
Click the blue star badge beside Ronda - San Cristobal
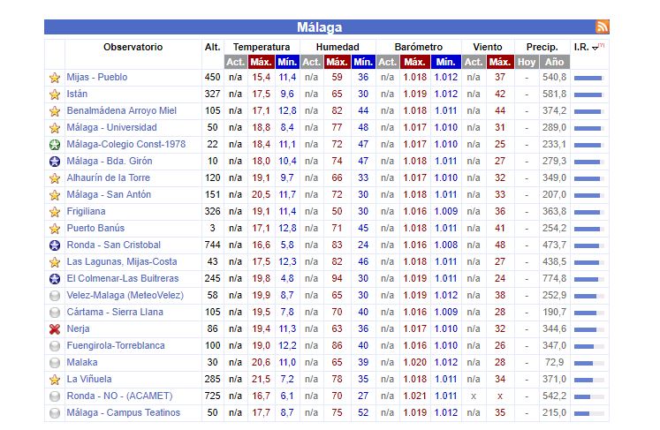(x=55, y=245)
